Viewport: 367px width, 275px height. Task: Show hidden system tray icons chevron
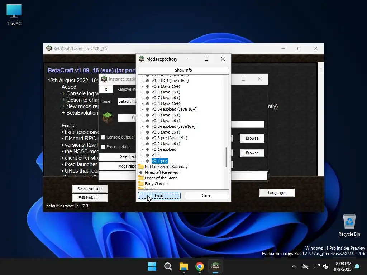pos(294,266)
